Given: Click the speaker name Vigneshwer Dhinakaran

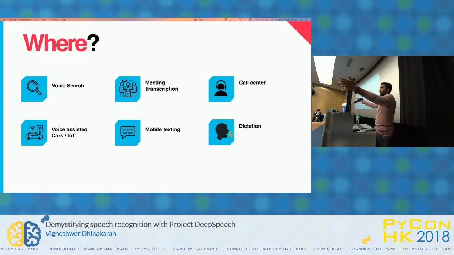Looking at the screenshot, I should [81, 233].
